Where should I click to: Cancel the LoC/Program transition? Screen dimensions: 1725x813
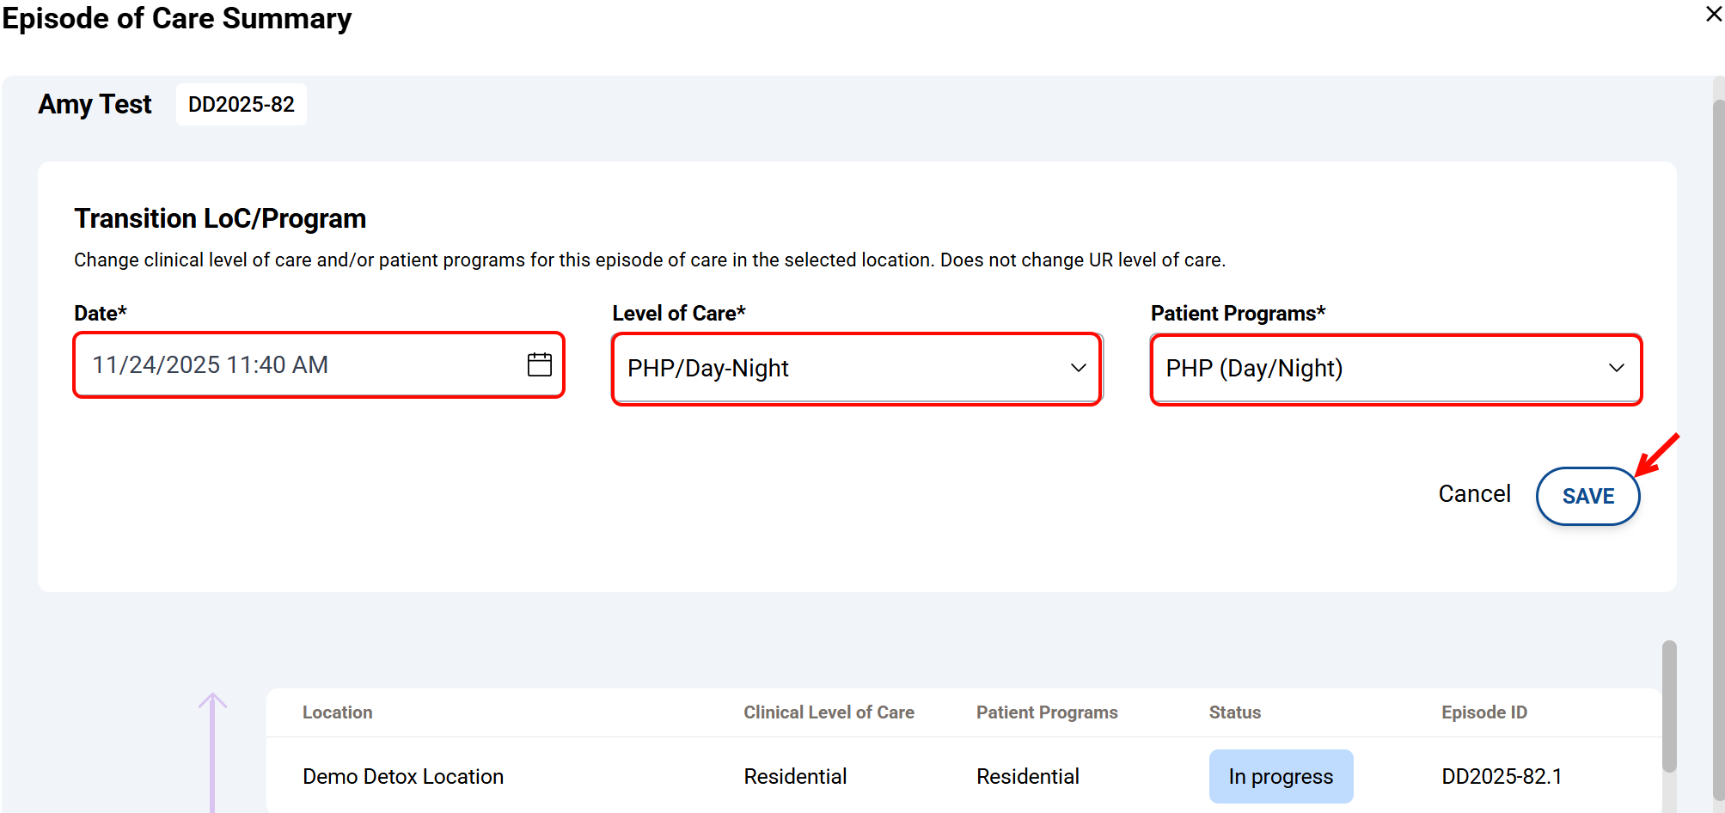pyautogui.click(x=1474, y=494)
